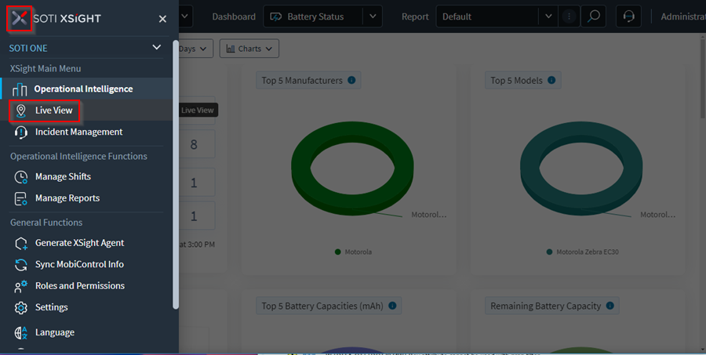Click the Top 5 Models info icon
Image resolution: width=706 pixels, height=355 pixels.
(551, 80)
